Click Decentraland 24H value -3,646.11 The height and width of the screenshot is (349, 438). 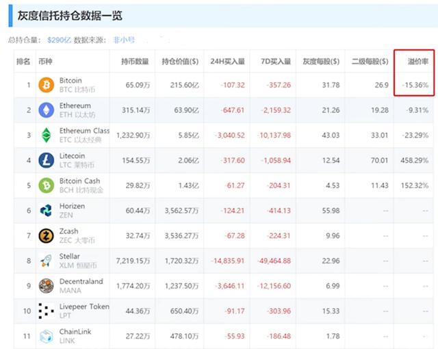pyautogui.click(x=230, y=286)
